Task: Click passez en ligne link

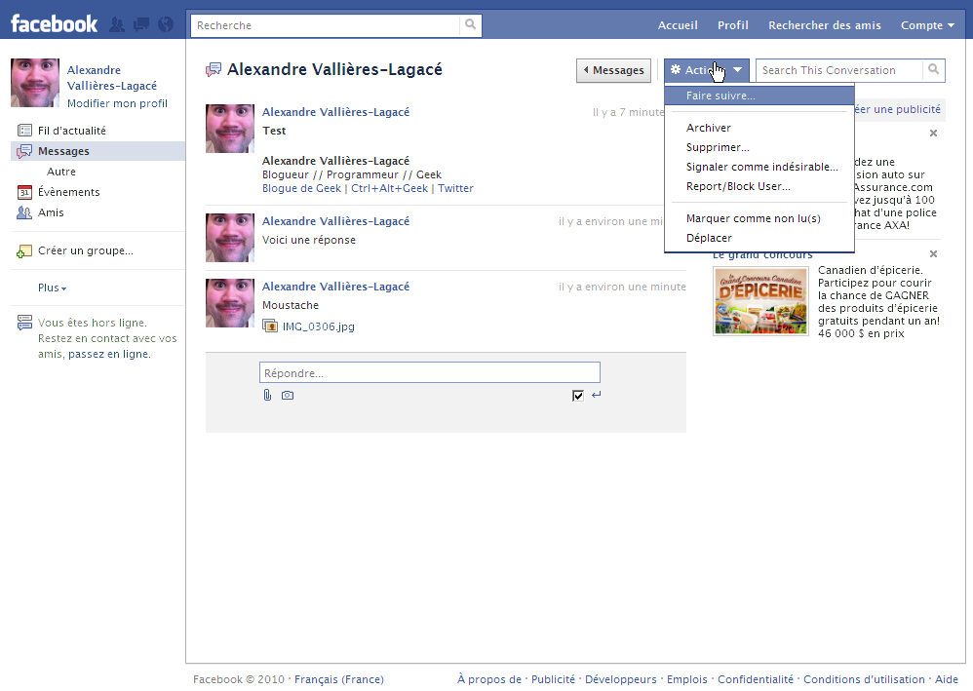Action: [109, 354]
